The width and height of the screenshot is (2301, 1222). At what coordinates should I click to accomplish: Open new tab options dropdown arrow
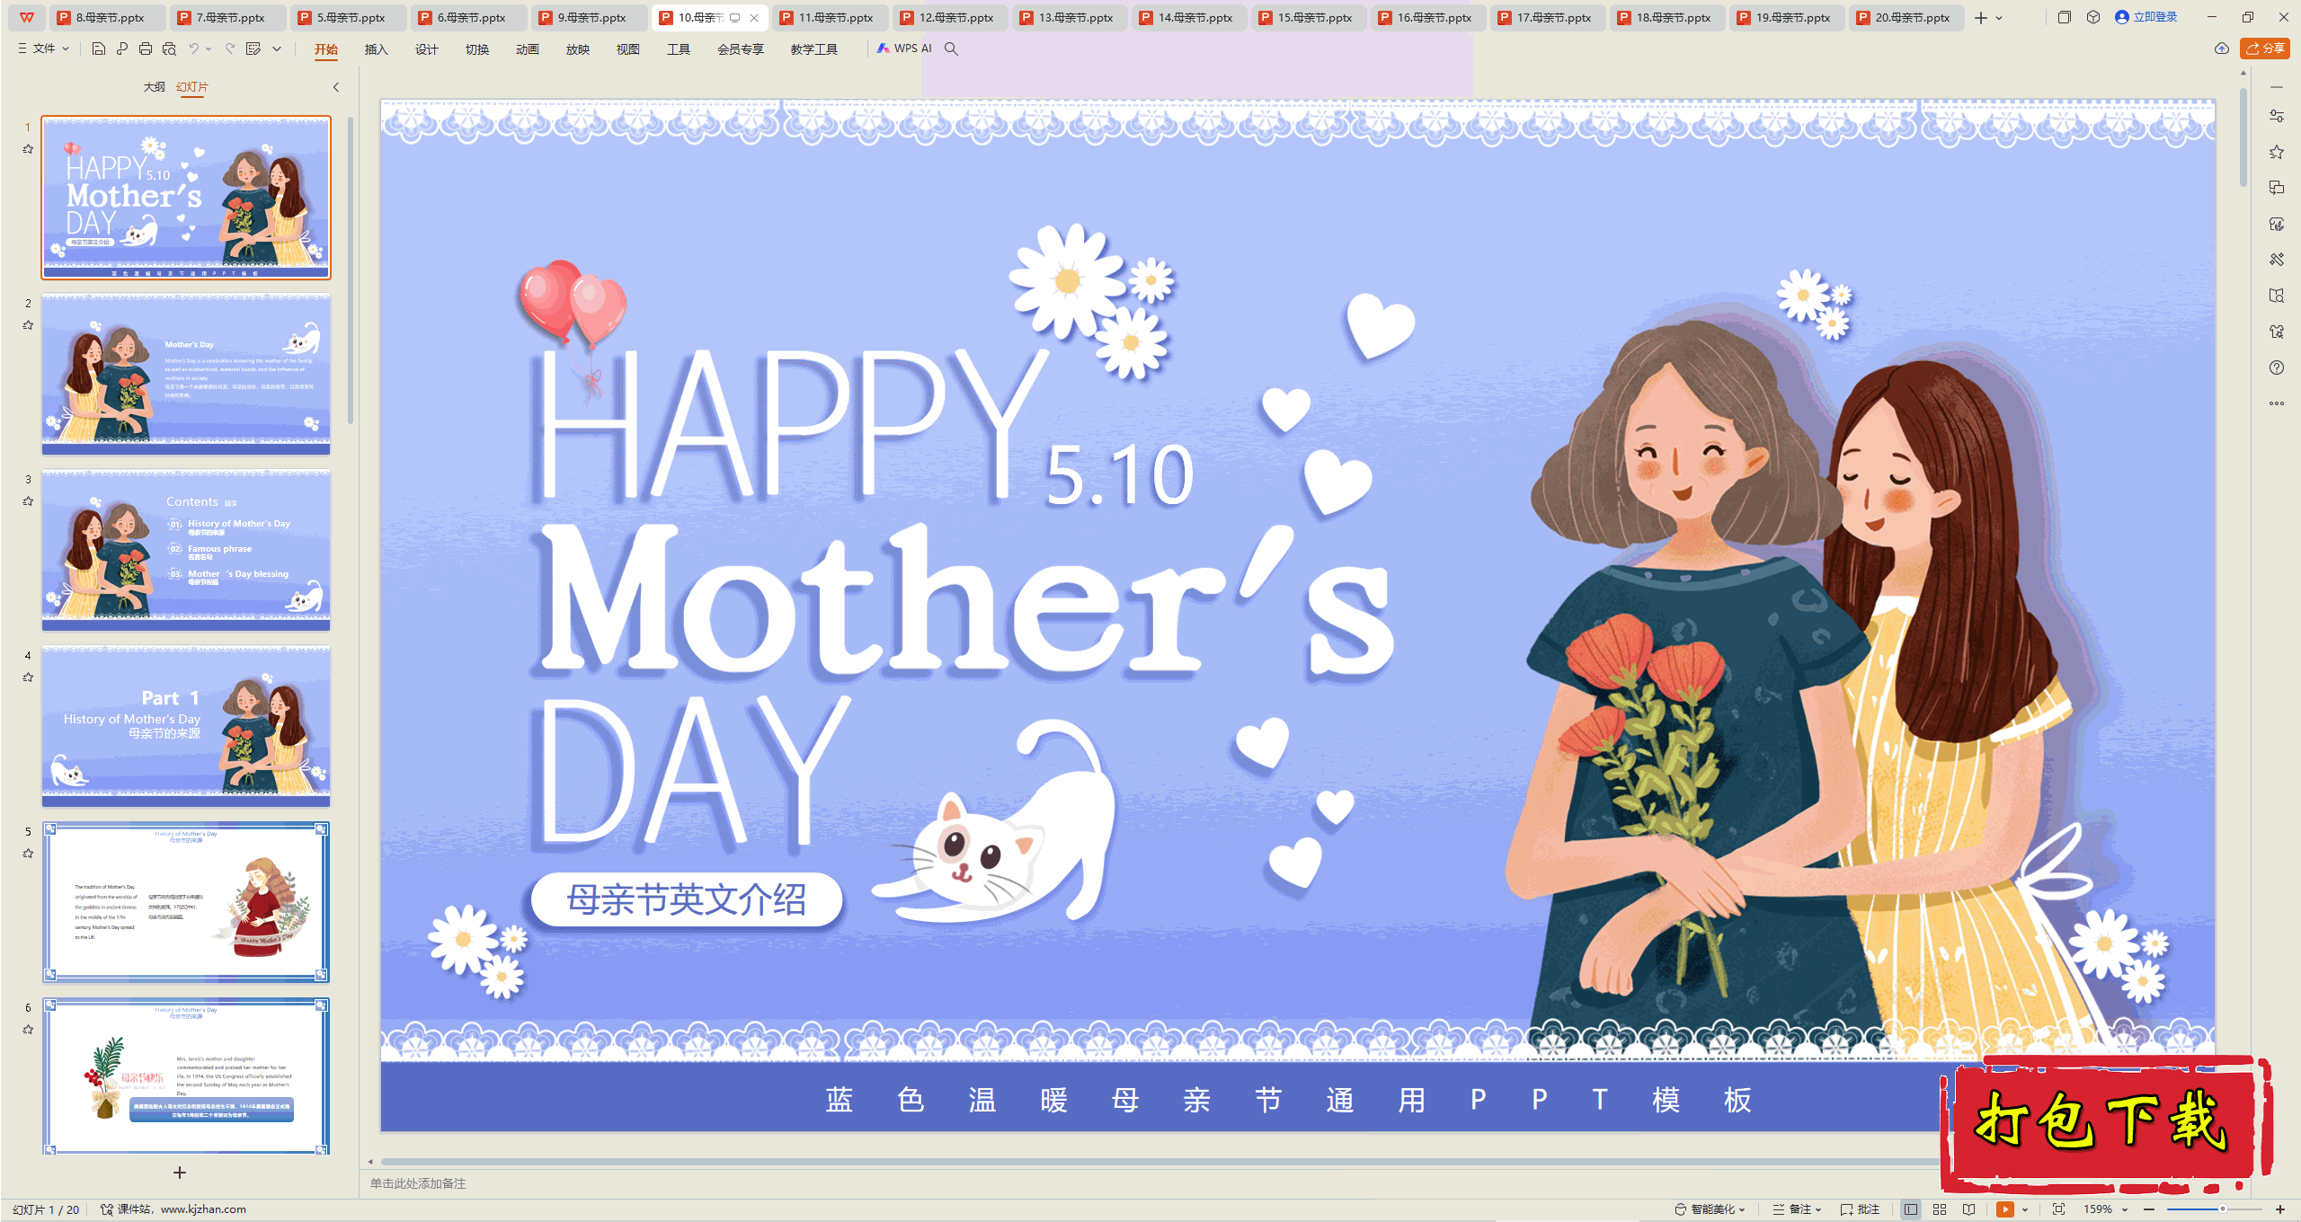pos(1999,17)
